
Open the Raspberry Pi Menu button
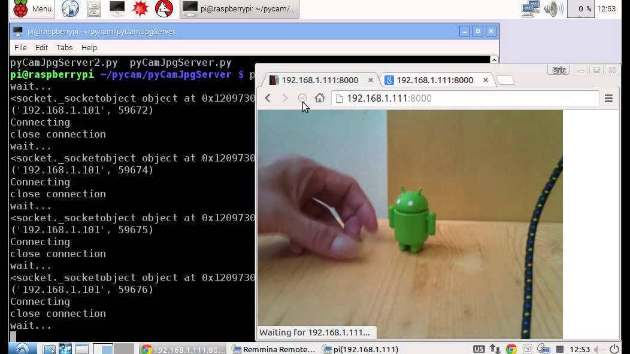coord(32,9)
